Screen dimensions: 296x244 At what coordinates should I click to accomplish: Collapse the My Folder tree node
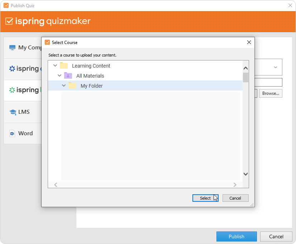[x=64, y=86]
